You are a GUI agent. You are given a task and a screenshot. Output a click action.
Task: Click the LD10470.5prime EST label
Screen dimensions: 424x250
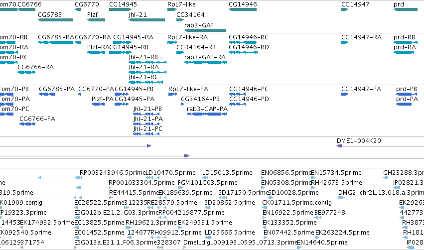click(170, 173)
